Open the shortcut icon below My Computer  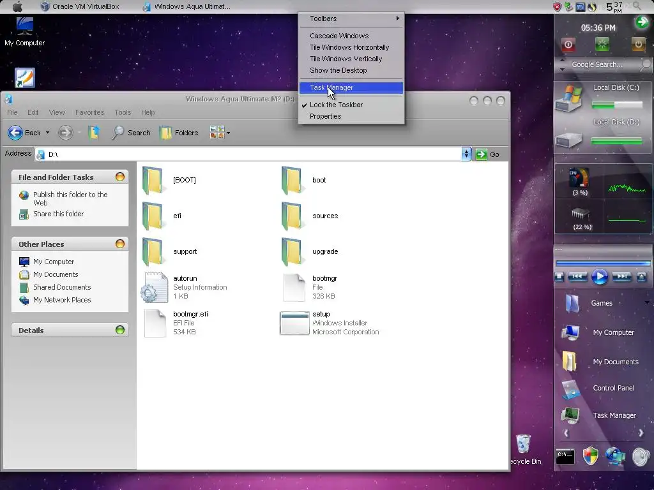[x=25, y=78]
